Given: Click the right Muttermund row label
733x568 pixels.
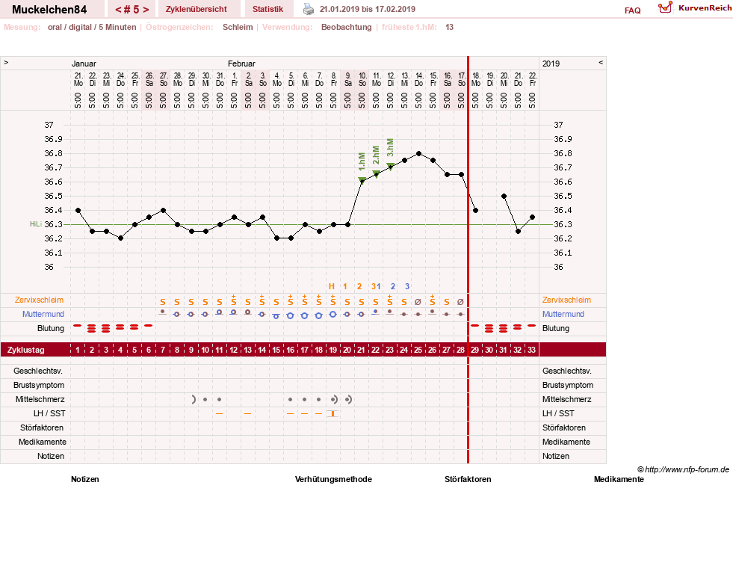Looking at the screenshot, I should [563, 314].
